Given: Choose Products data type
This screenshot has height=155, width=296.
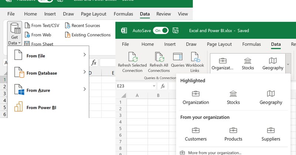Looking at the screenshot, I should 233,134.
